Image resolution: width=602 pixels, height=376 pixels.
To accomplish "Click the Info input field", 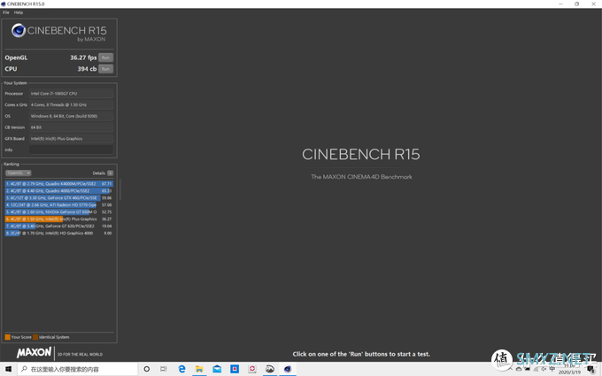I will [72, 150].
